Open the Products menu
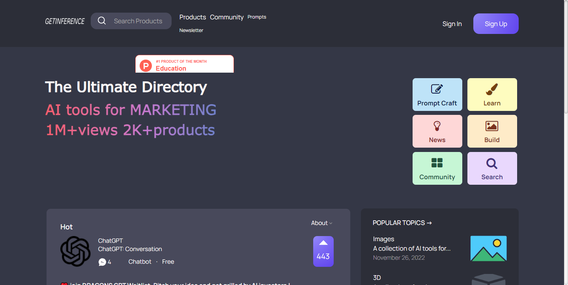Screen dimensions: 568x285 point(192,17)
